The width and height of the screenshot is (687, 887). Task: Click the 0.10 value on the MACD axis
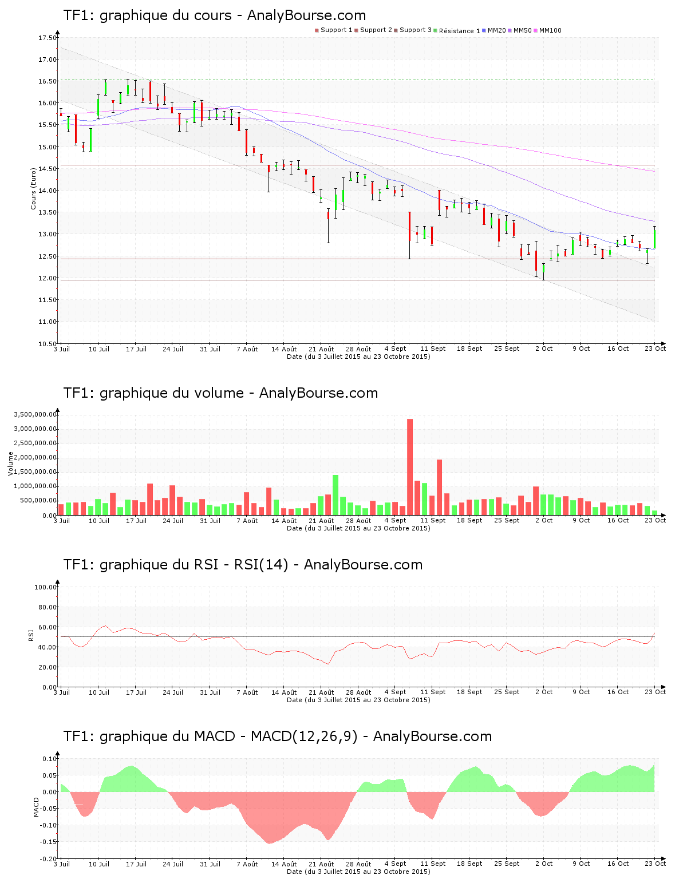click(50, 759)
